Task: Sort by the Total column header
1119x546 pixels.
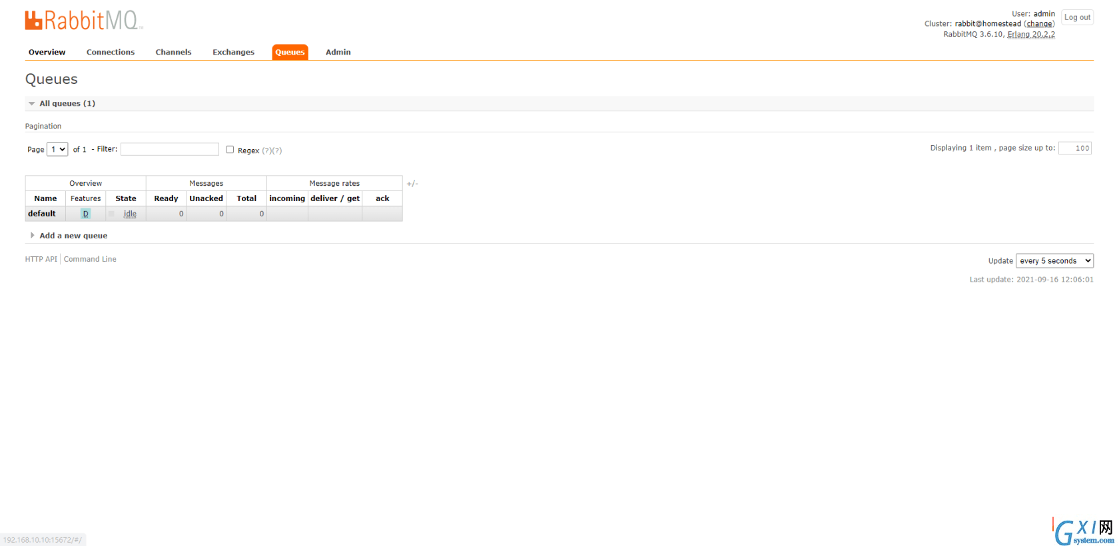Action: (x=246, y=198)
